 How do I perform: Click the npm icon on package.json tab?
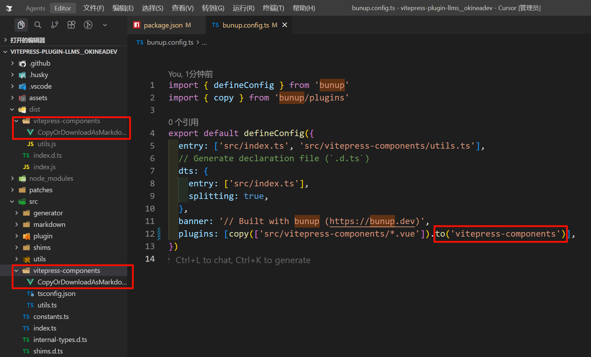pos(137,25)
